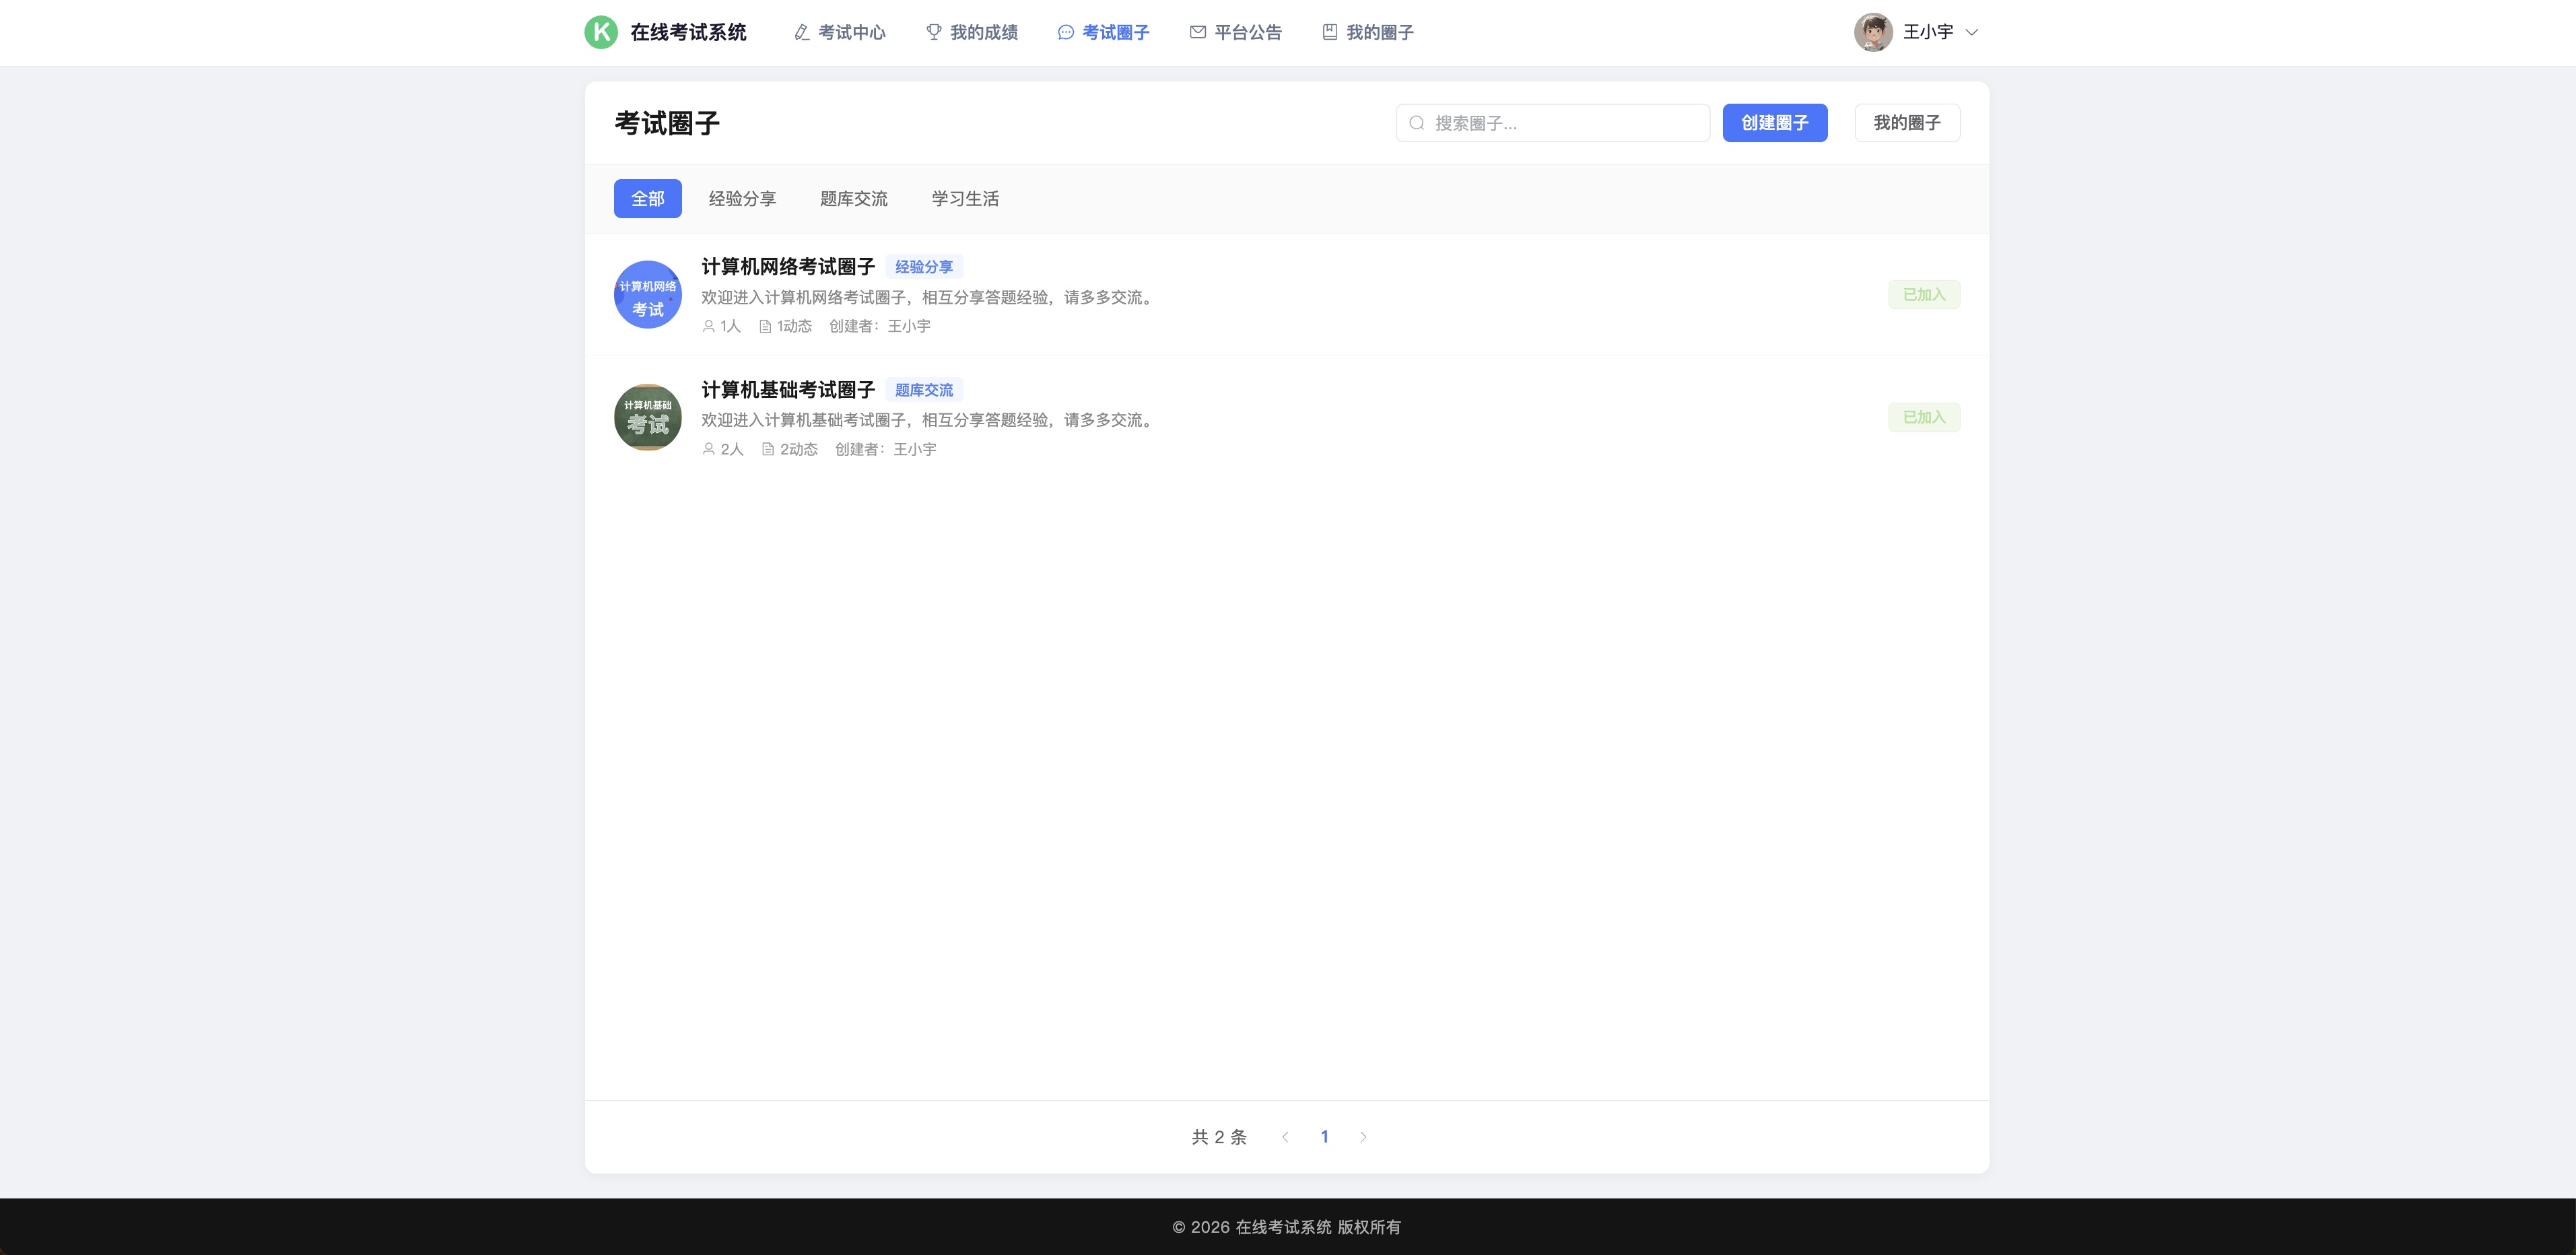Click the pencil icon beside 考试中心
The image size is (2576, 1255).
[802, 32]
